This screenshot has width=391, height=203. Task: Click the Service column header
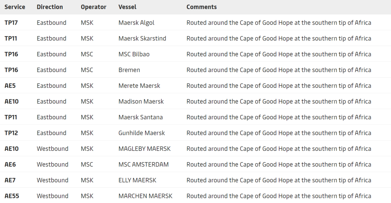15,7
